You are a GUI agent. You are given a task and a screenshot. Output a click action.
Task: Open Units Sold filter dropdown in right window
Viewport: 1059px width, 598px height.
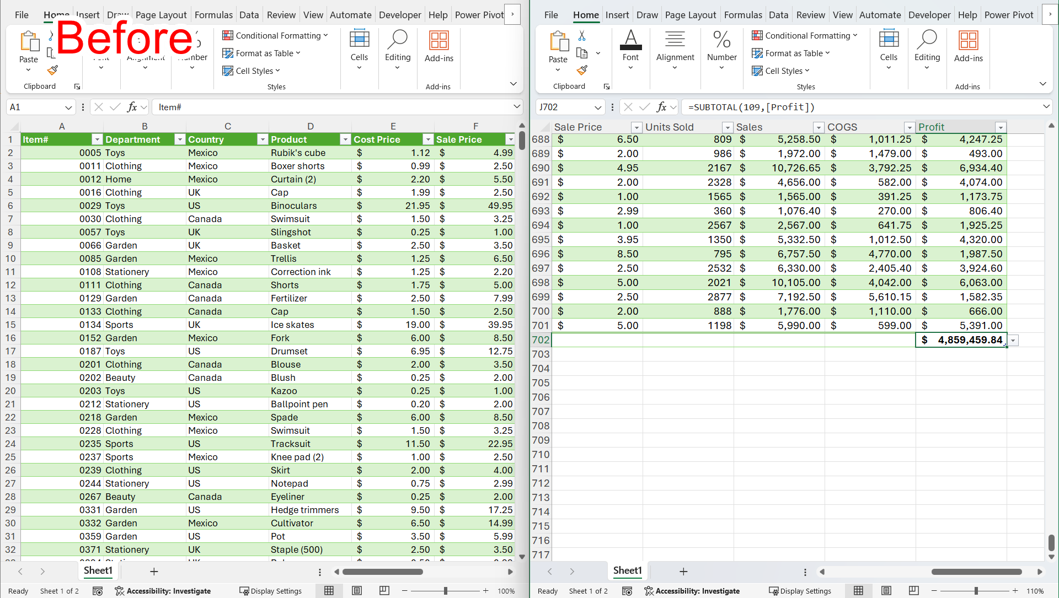(x=728, y=127)
